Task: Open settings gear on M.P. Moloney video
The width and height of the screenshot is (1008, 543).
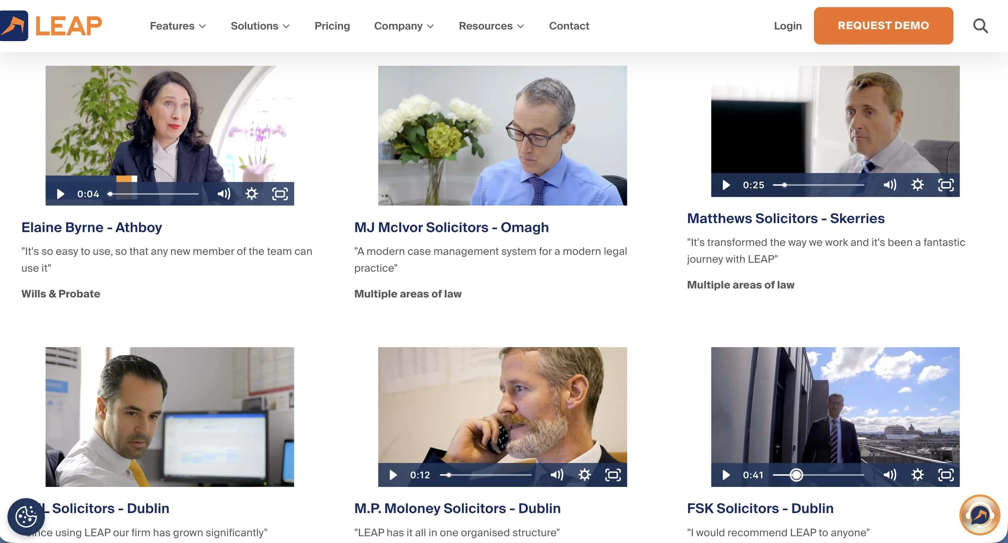Action: click(585, 475)
